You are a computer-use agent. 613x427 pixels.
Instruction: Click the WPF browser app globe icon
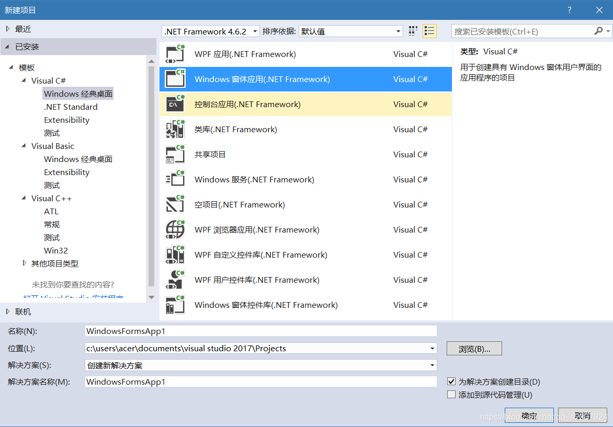tap(175, 230)
